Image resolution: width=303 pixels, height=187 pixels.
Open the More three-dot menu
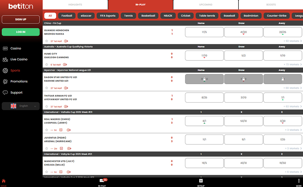tap(299, 181)
